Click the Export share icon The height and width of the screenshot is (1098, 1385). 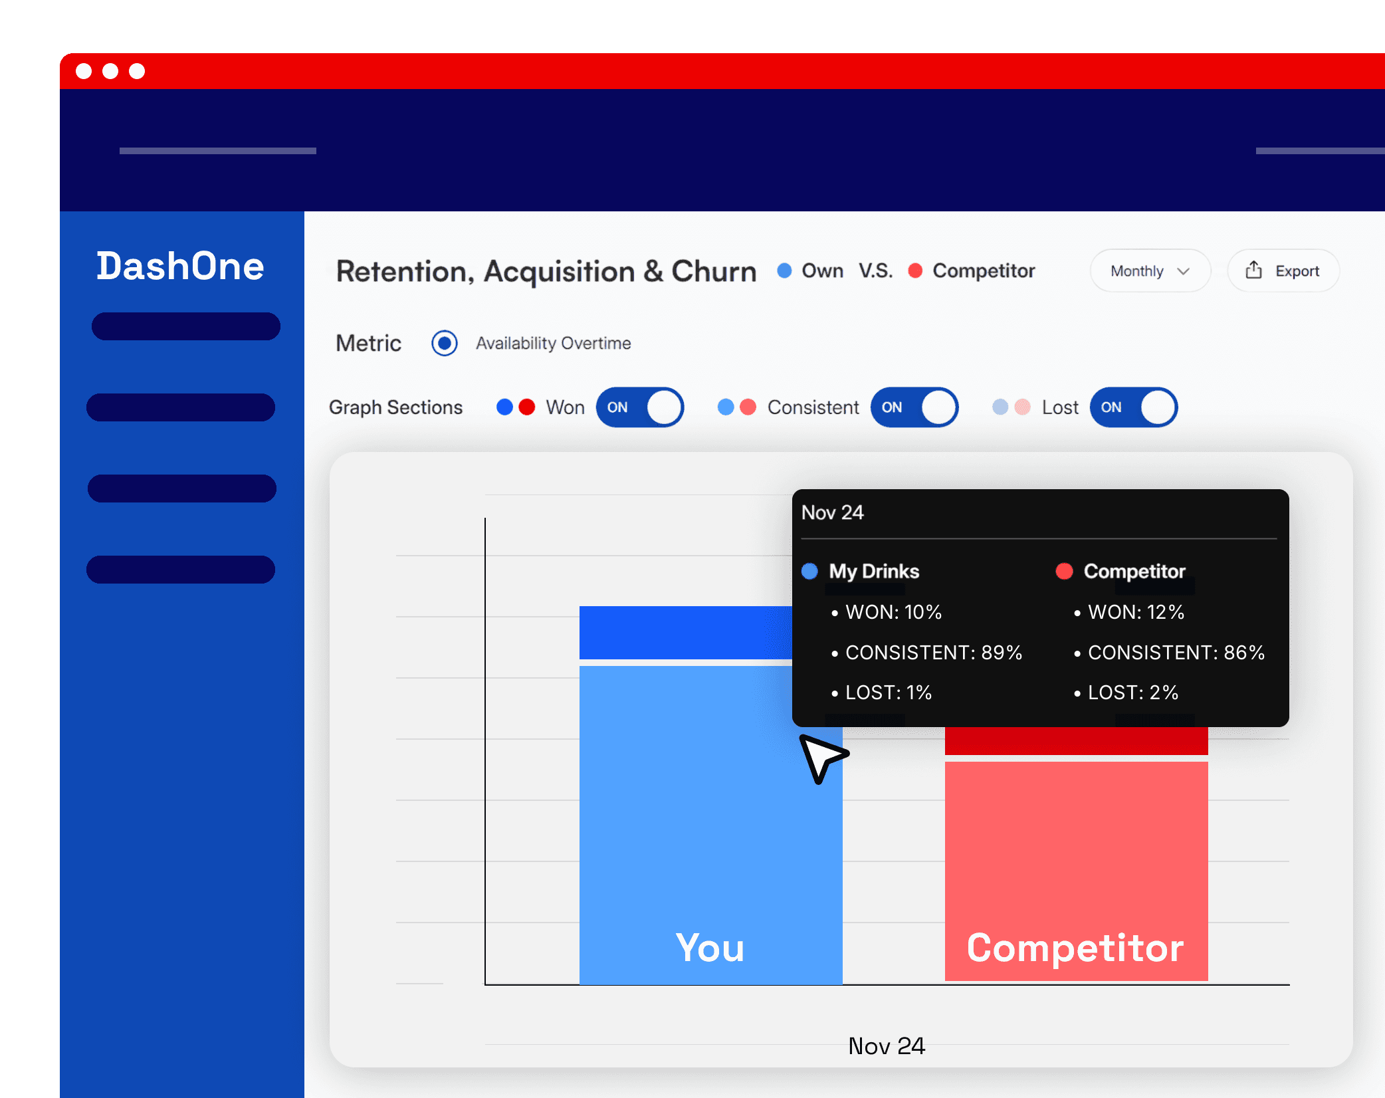click(x=1253, y=270)
